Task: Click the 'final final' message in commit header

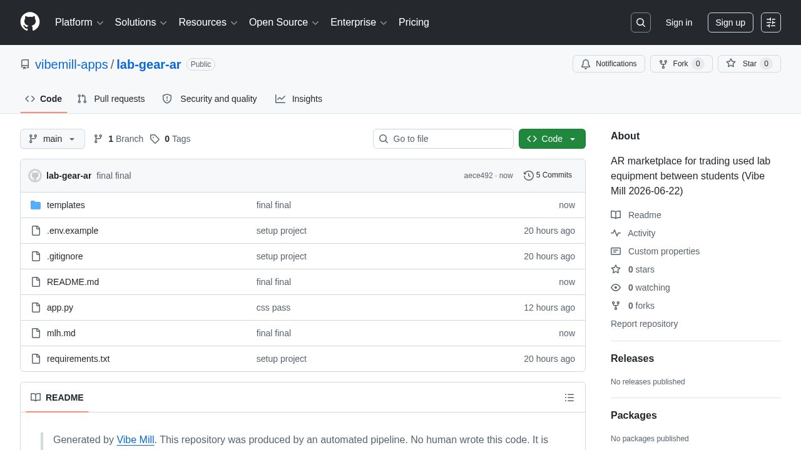Action: pos(114,176)
